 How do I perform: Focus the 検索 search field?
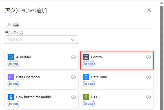pyautogui.click(x=79, y=25)
